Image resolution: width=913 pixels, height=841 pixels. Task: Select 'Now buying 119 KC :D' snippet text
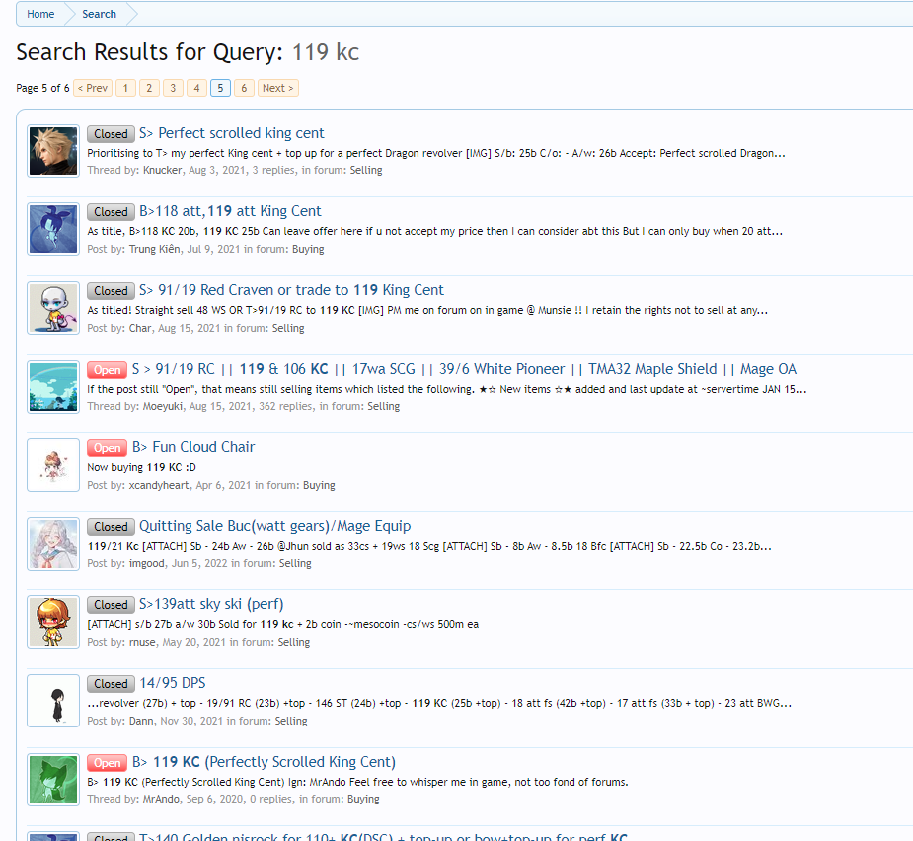tap(141, 467)
